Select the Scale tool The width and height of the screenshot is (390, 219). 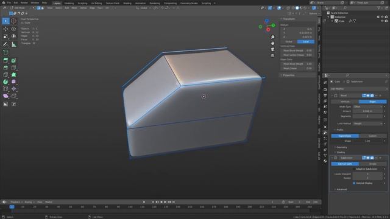(x=5, y=36)
